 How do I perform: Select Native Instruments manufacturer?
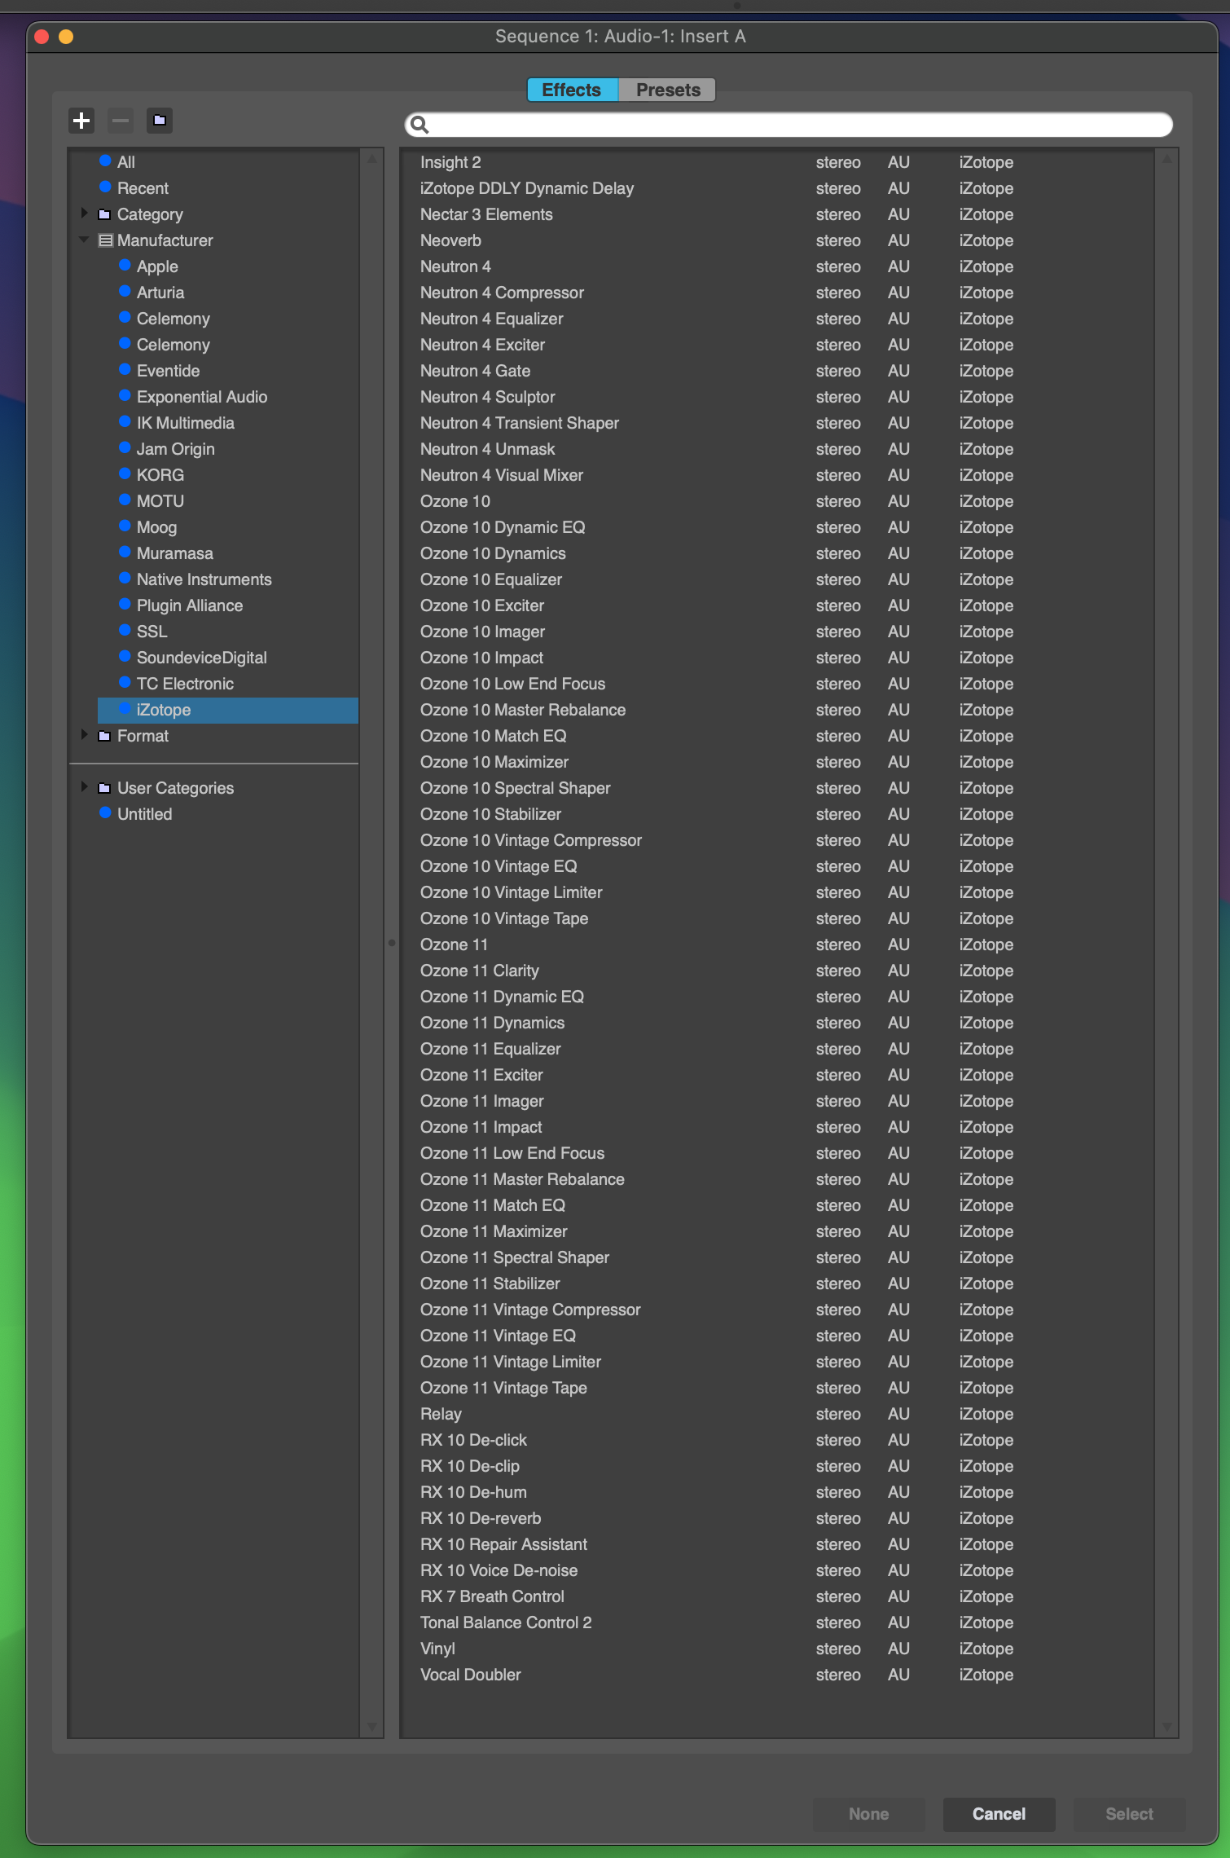(x=204, y=579)
